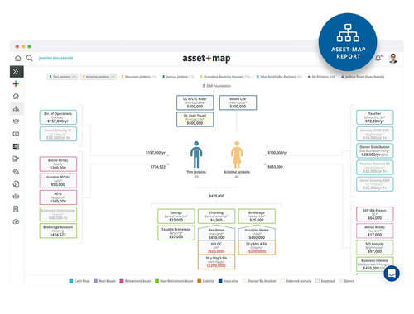Click the asset-map logo

coord(206,58)
